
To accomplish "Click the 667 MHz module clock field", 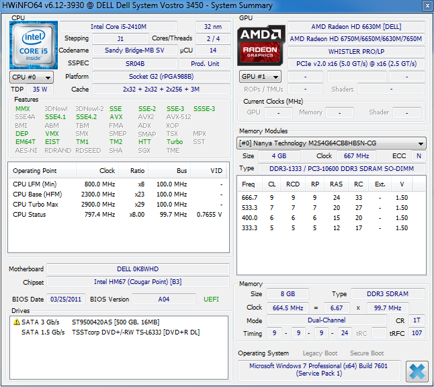I will [356, 155].
